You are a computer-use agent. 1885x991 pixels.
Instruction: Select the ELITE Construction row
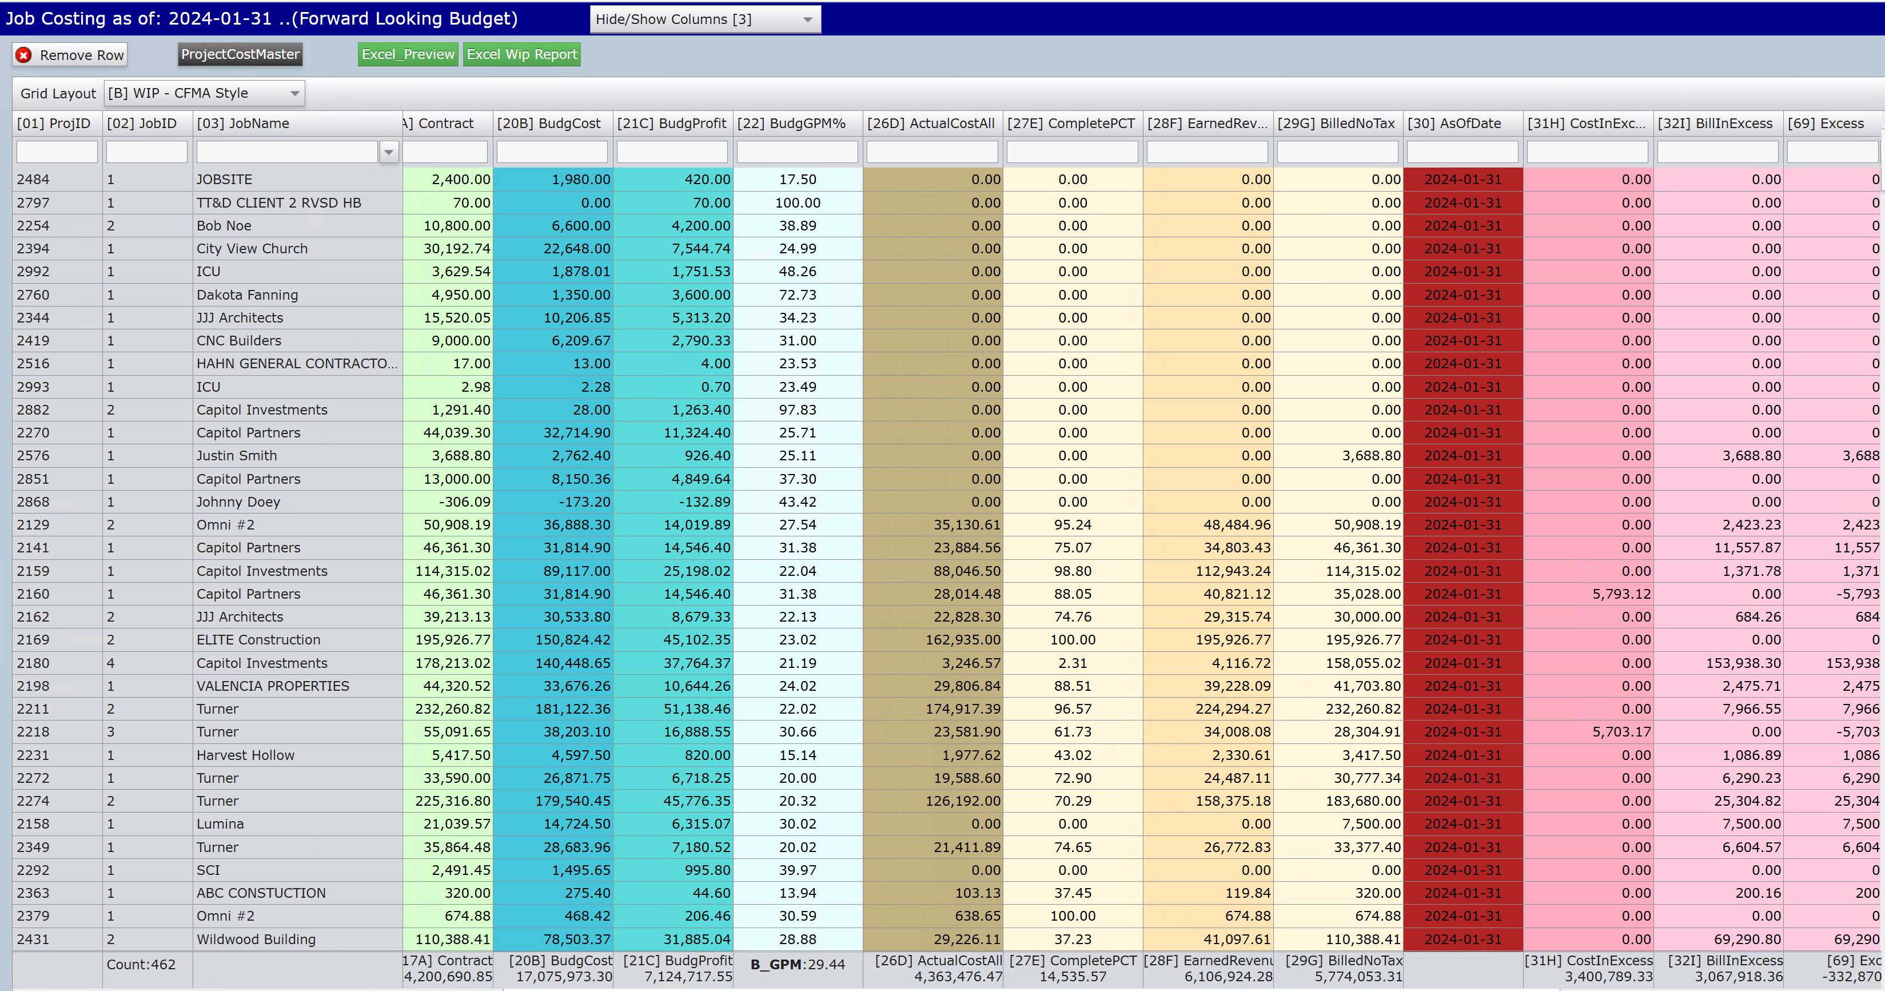pyautogui.click(x=258, y=640)
